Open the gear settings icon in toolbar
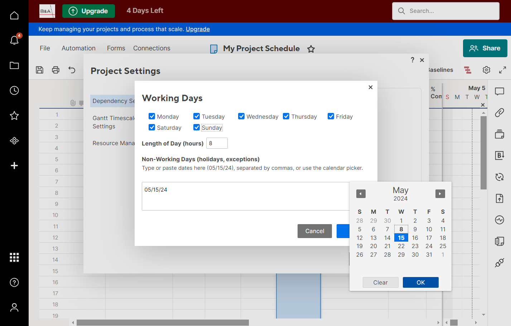The height and width of the screenshot is (326, 511). click(x=486, y=70)
